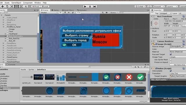
Task: Toggle 2D scene view mode
Action: click(x=60, y=13)
